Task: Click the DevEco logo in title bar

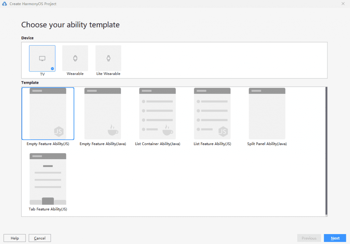Action: [x=4, y=4]
